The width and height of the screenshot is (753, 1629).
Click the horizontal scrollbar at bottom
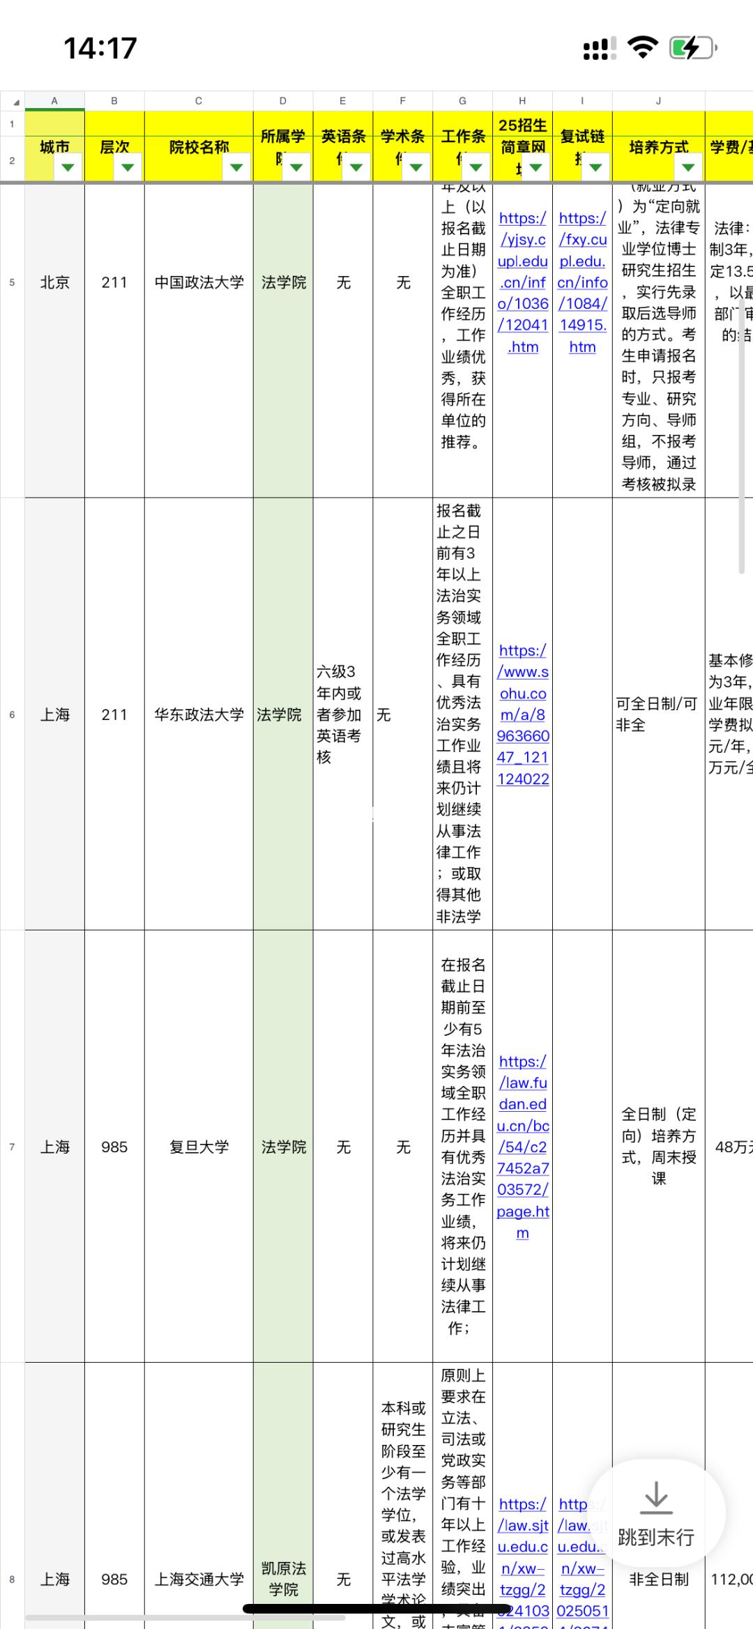coord(185,1616)
